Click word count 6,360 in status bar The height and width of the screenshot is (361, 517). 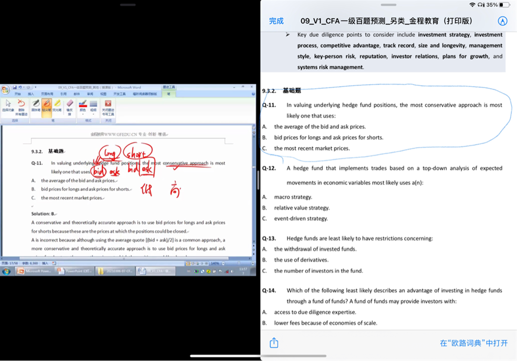30,263
